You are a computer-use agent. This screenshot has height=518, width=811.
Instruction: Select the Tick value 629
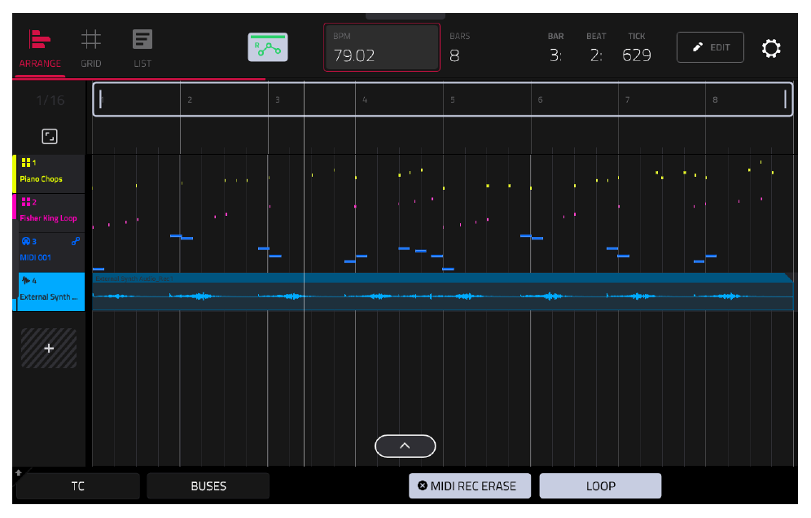636,55
